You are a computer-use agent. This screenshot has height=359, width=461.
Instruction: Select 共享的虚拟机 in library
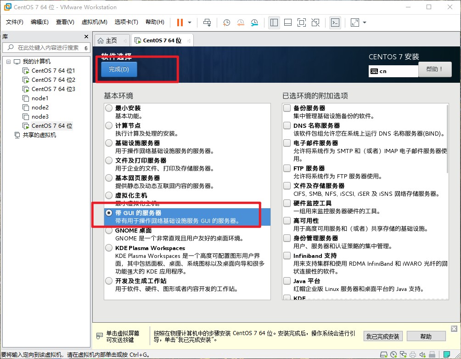click(35, 135)
